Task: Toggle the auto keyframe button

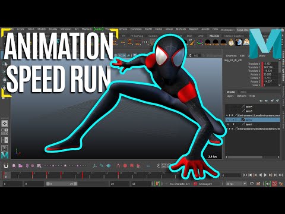Action: pyautogui.click(x=274, y=184)
